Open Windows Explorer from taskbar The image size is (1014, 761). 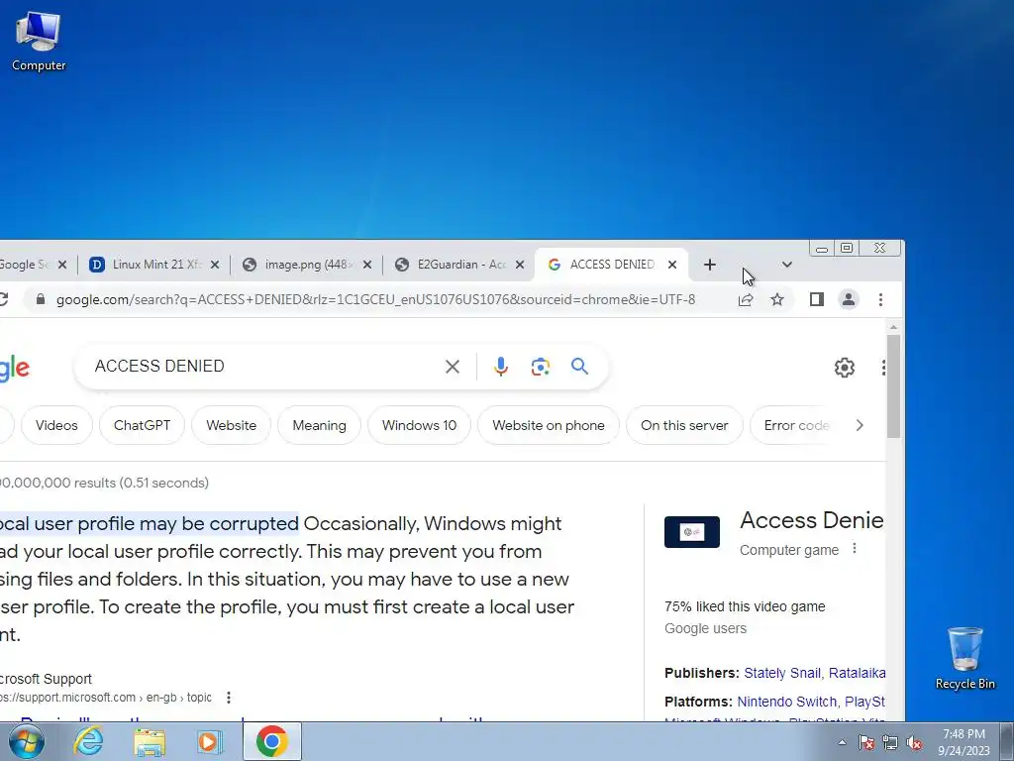150,741
